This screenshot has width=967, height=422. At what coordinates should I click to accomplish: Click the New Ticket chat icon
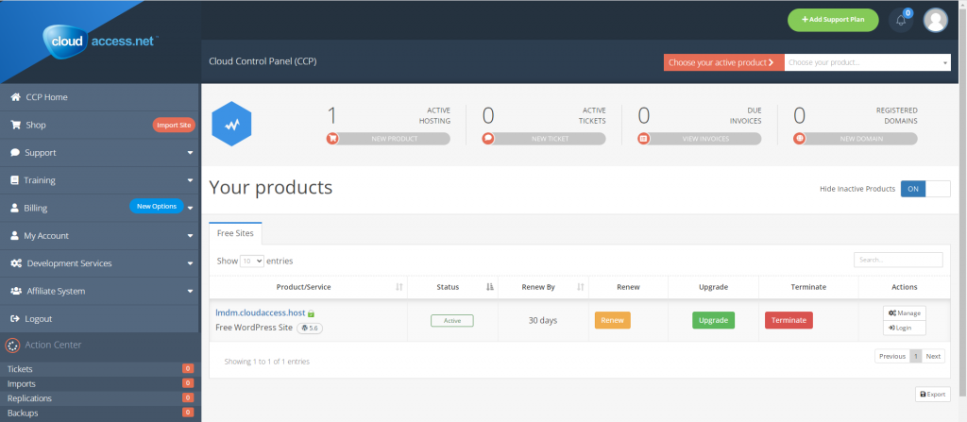click(x=488, y=138)
